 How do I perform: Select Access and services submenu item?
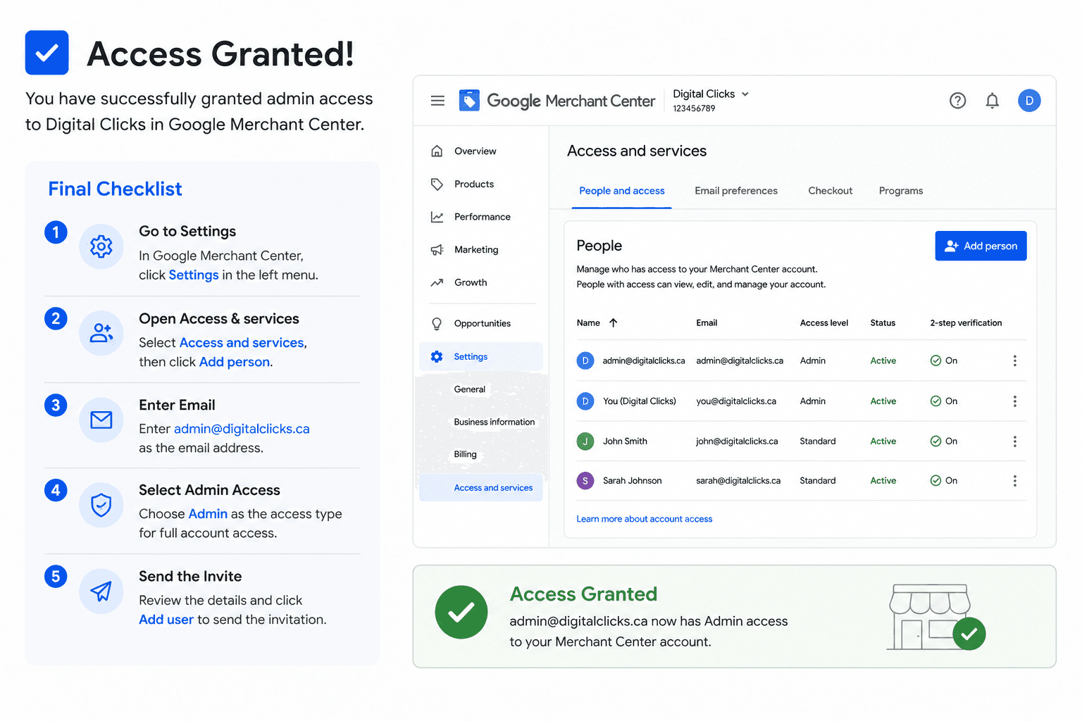click(481, 487)
